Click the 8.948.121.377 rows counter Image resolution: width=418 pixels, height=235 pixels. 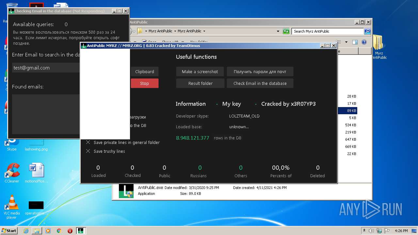(193, 138)
